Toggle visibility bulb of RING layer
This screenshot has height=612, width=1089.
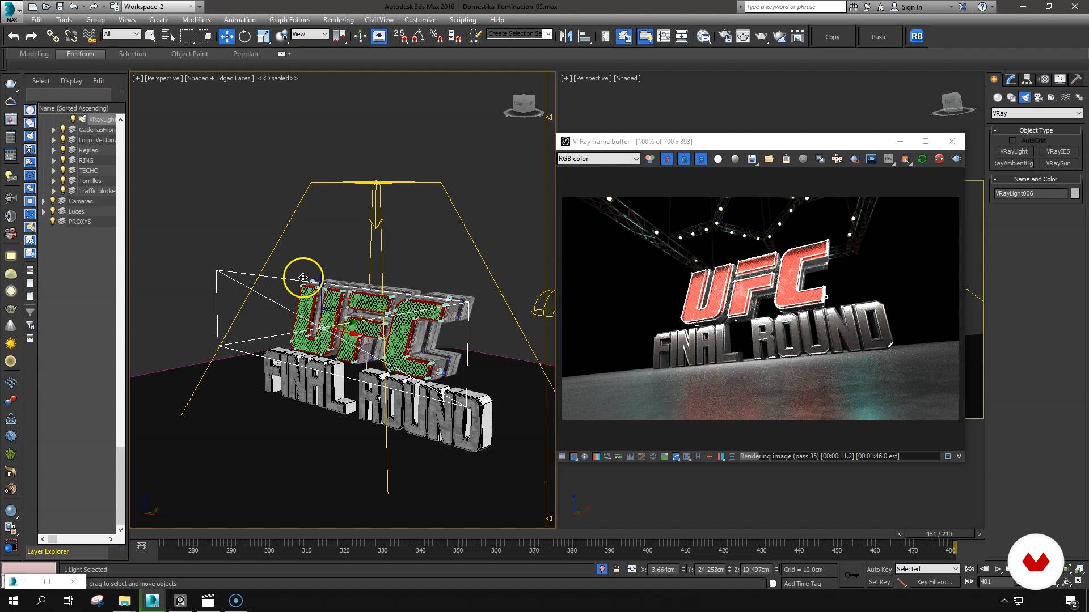(x=63, y=160)
